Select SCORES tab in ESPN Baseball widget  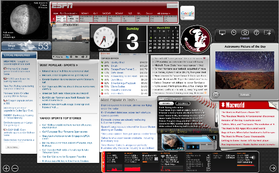pyautogui.click(x=183, y=103)
